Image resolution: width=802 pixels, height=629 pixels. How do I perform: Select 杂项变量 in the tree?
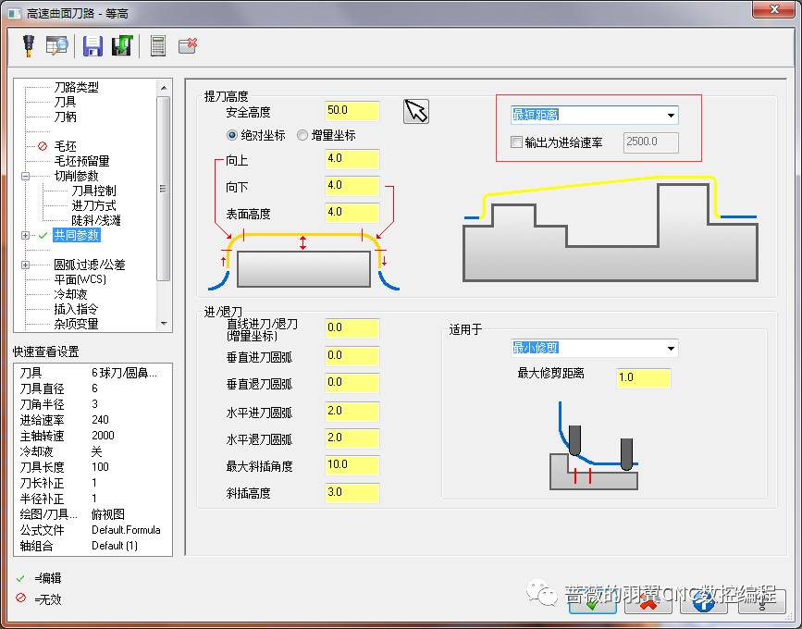[x=76, y=325]
